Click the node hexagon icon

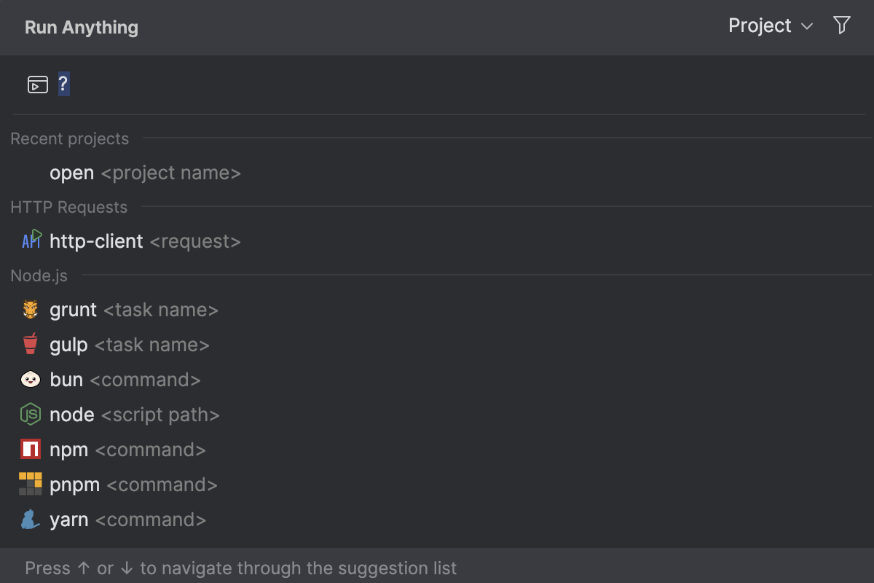tap(30, 414)
